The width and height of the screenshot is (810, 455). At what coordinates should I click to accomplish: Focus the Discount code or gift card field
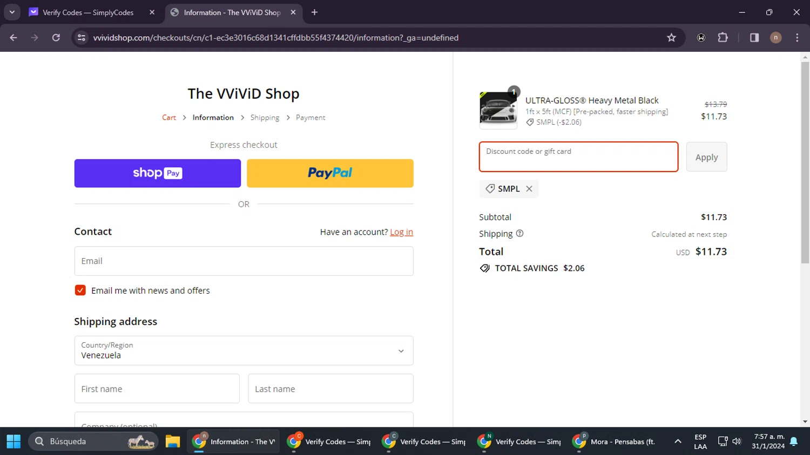pyautogui.click(x=578, y=157)
